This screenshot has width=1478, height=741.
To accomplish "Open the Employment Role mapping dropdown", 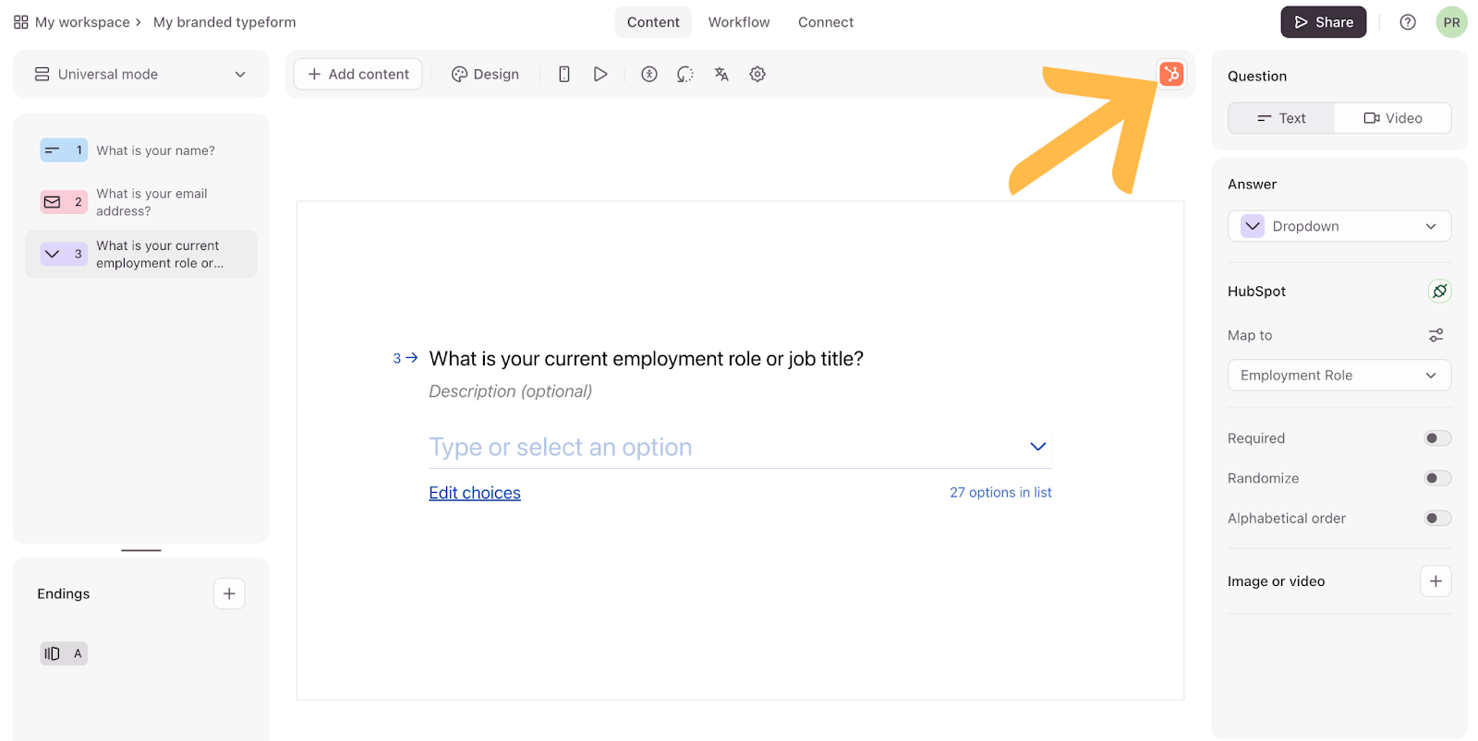I will click(1339, 375).
